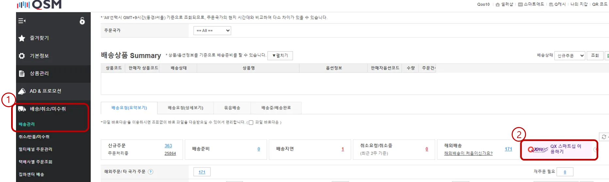Open the 배송지연 count 1 link
The width and height of the screenshot is (609, 182).
[343, 149]
